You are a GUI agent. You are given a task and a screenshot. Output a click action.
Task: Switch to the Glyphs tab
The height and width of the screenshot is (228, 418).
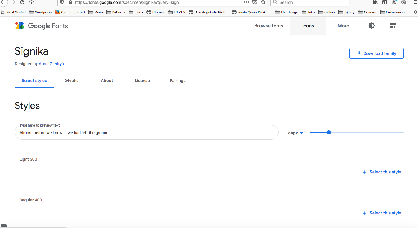(72, 81)
